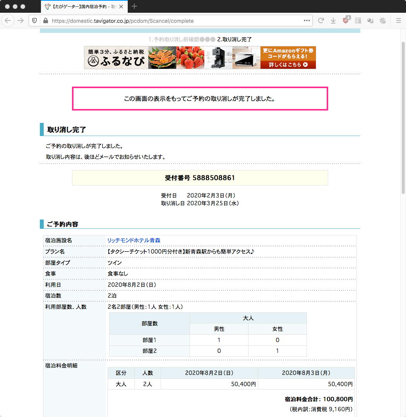406x417 pixels.
Task: Open the Firefox hamburger menu
Action: coord(399,20)
